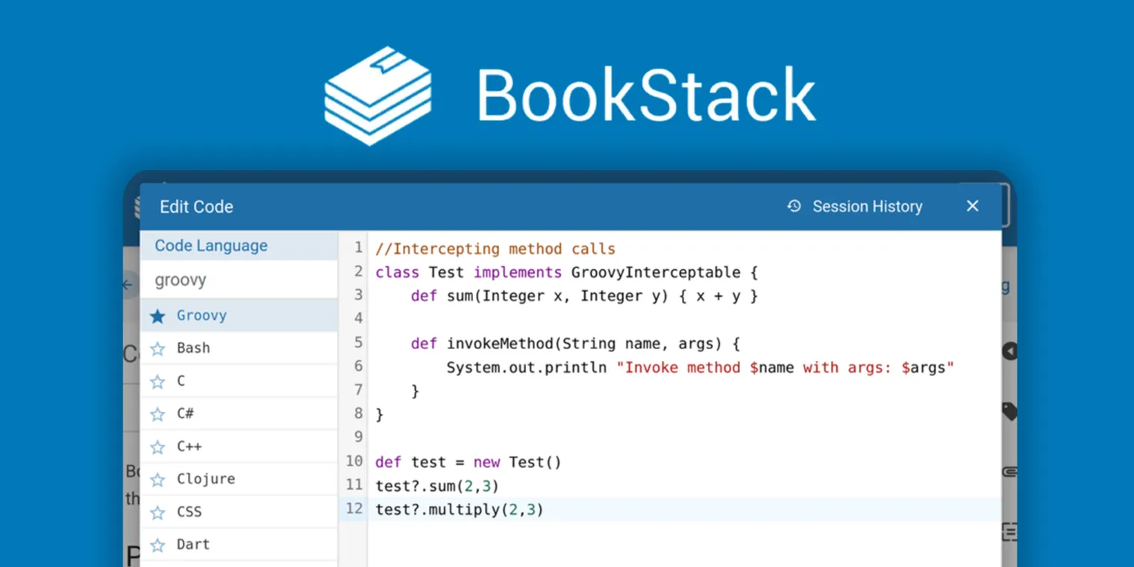Favorite the Bash language by clicking its star

point(158,348)
